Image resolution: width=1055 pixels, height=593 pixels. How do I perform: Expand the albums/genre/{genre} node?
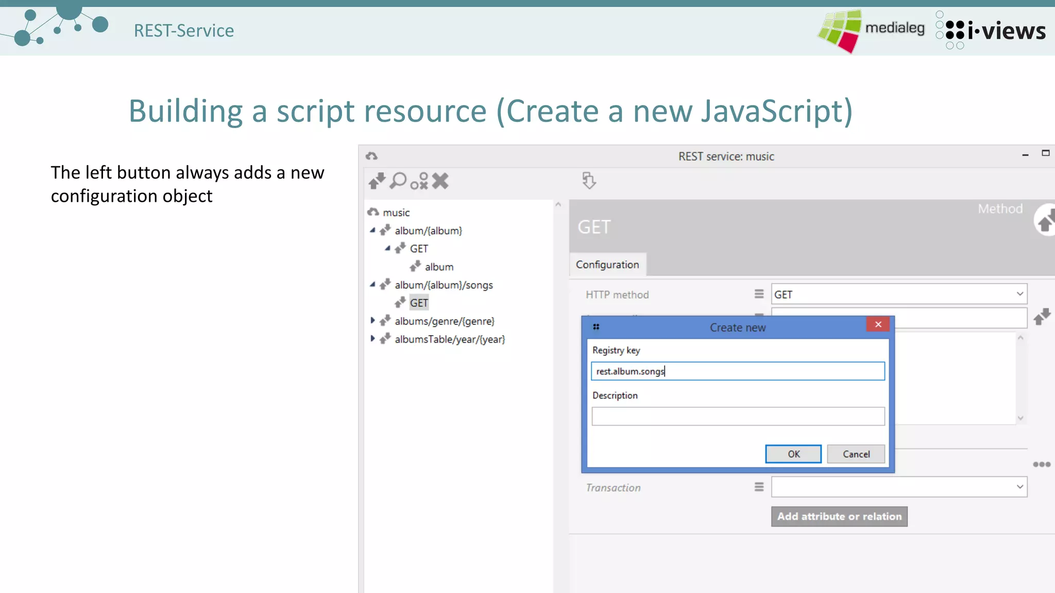click(x=372, y=320)
